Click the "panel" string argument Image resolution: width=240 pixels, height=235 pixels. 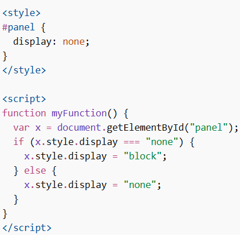point(208,128)
